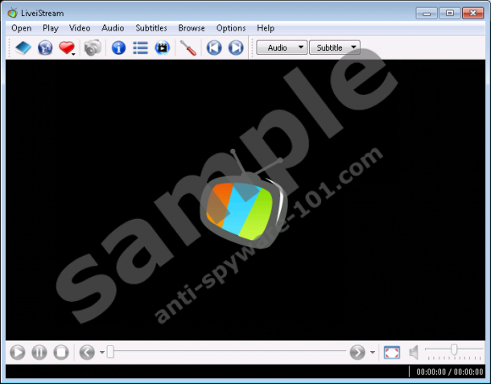Open the Subtitles menu

pyautogui.click(x=151, y=28)
